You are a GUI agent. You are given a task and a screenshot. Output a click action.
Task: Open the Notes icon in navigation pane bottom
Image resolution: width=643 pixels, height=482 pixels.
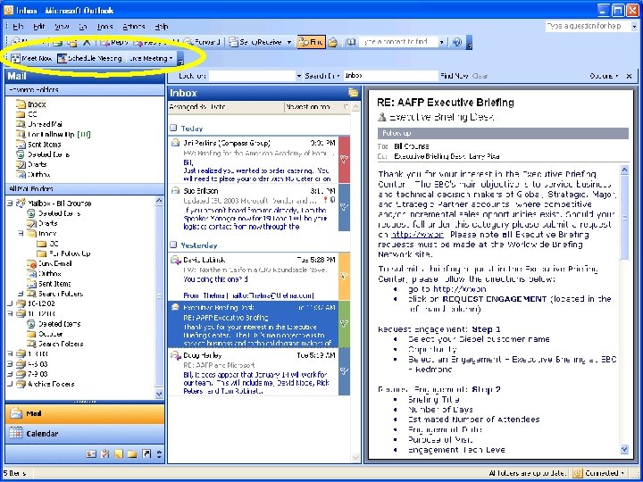click(119, 453)
